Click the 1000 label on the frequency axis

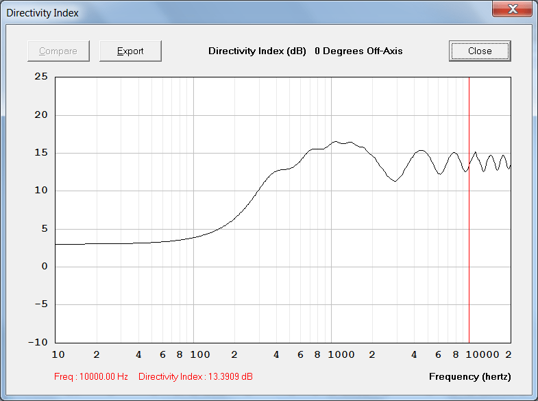point(341,354)
